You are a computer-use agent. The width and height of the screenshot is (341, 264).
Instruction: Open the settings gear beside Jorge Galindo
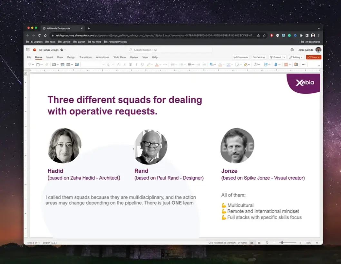coord(292,50)
